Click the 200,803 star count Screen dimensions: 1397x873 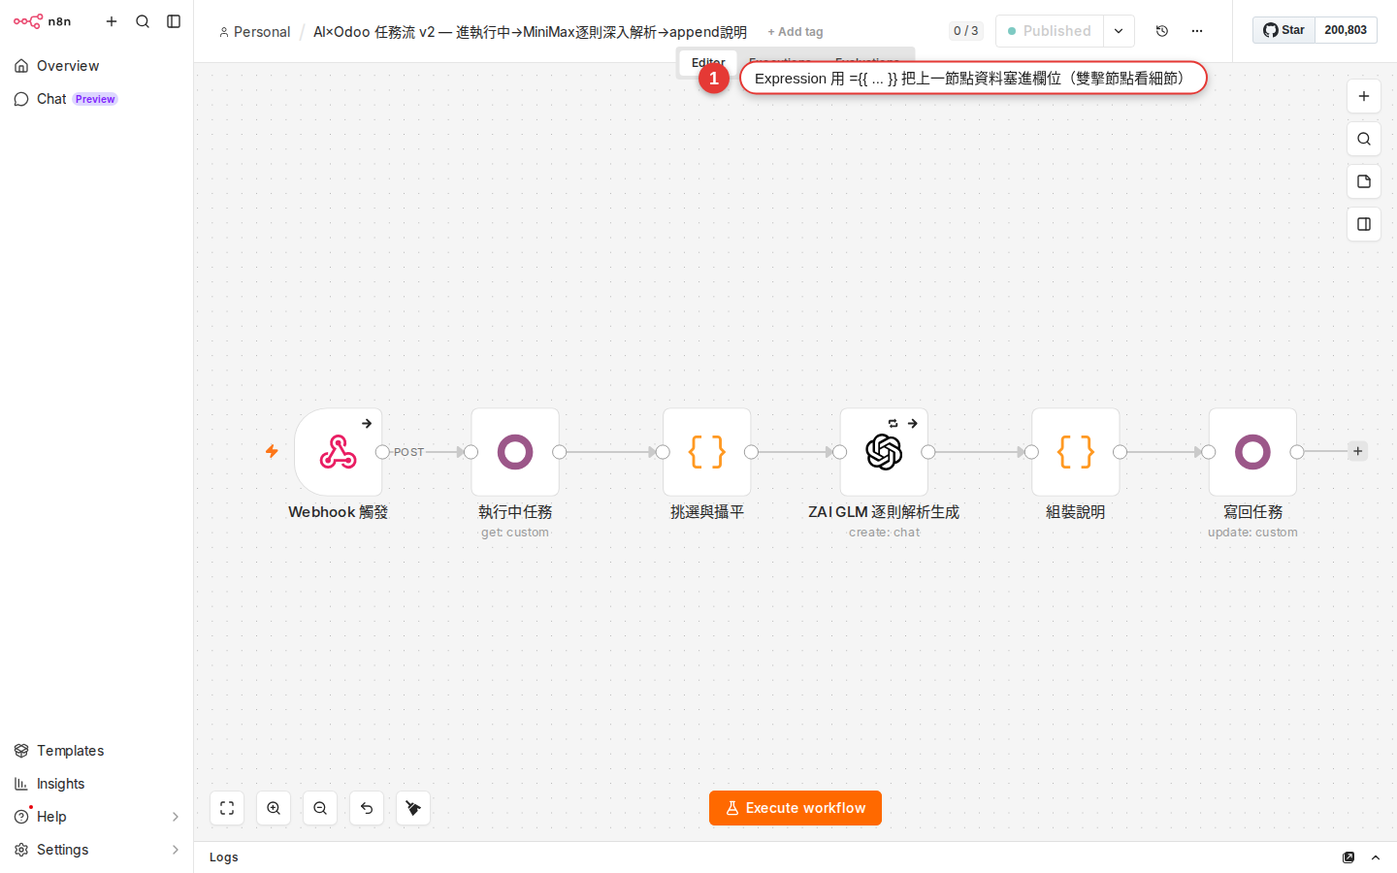[1346, 30]
